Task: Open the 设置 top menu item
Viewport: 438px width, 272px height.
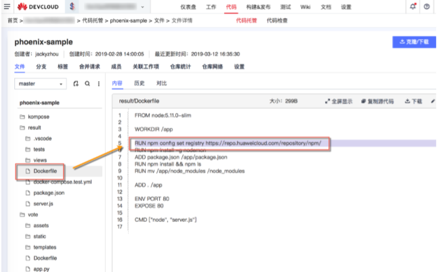Action: point(346,7)
